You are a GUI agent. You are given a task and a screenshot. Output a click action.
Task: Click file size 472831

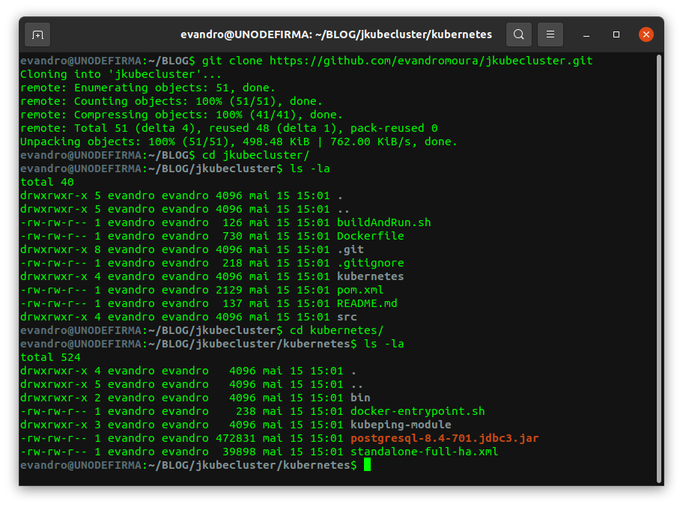236,438
